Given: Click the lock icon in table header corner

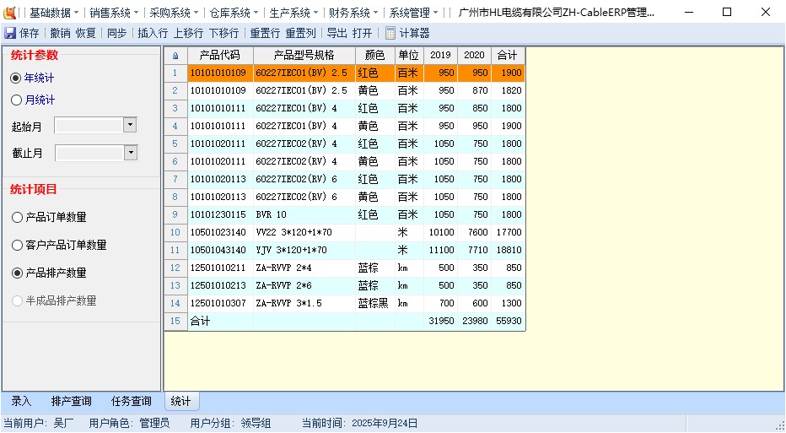Looking at the screenshot, I should pyautogui.click(x=175, y=56).
